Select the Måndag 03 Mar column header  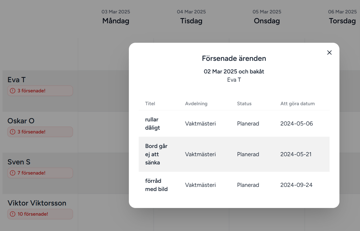coord(116,17)
